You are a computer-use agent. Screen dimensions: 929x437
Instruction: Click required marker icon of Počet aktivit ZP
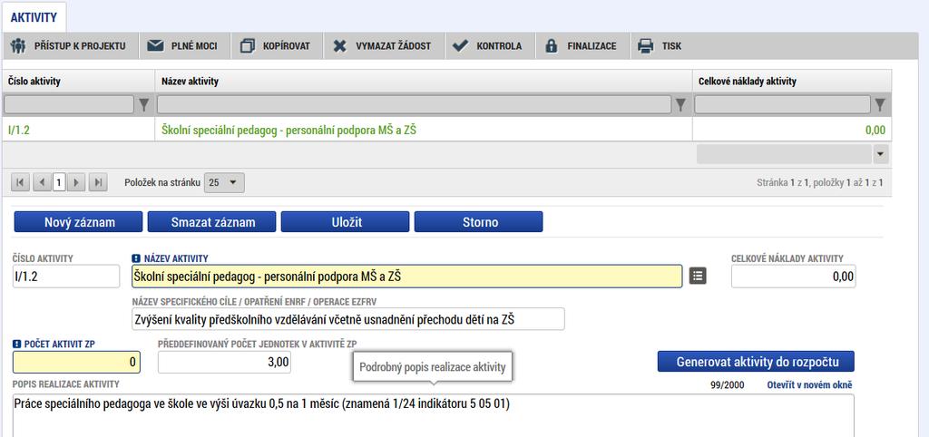16,344
